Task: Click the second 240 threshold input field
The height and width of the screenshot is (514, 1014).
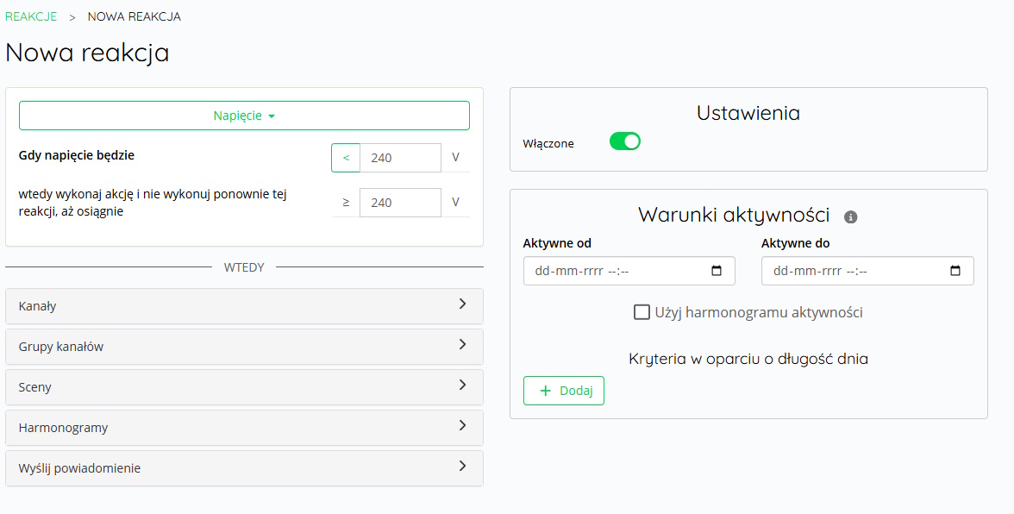Action: point(399,202)
